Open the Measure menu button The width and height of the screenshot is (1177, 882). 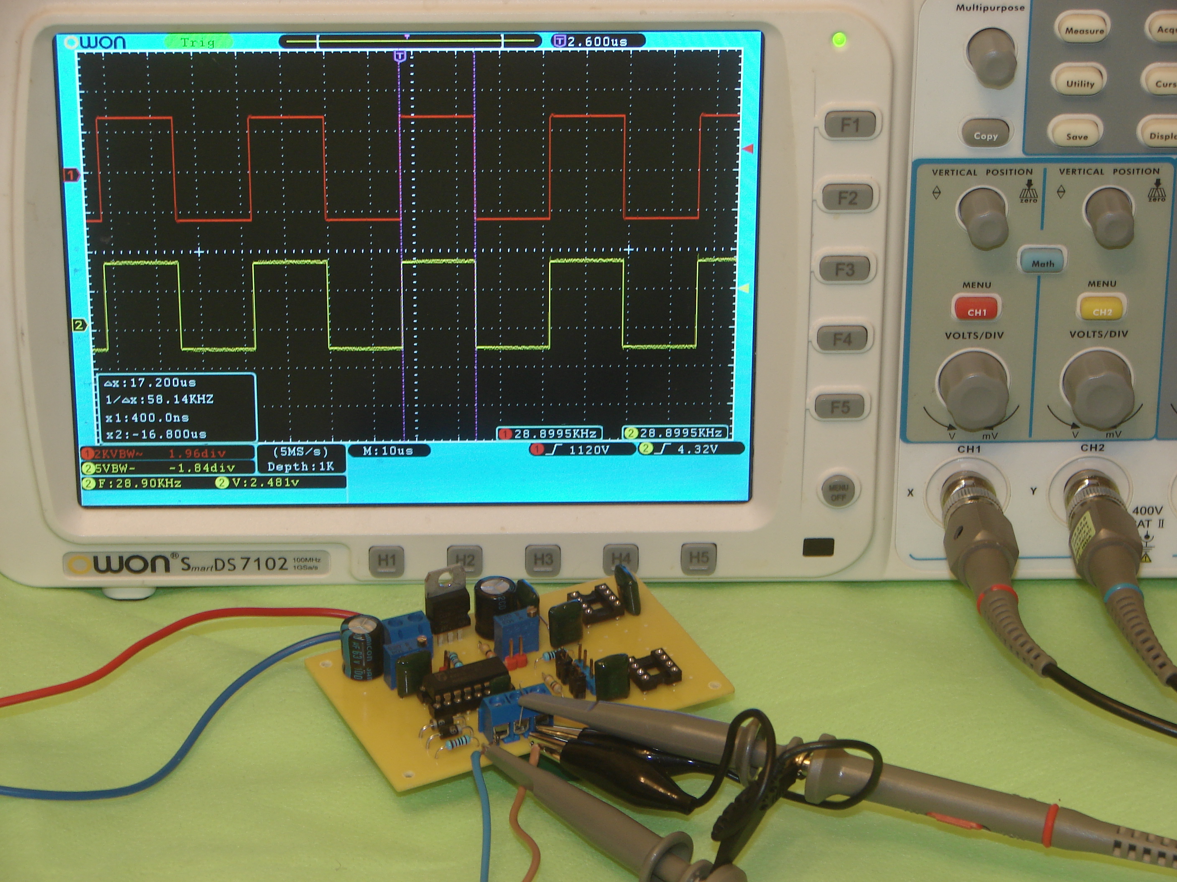tap(1084, 30)
